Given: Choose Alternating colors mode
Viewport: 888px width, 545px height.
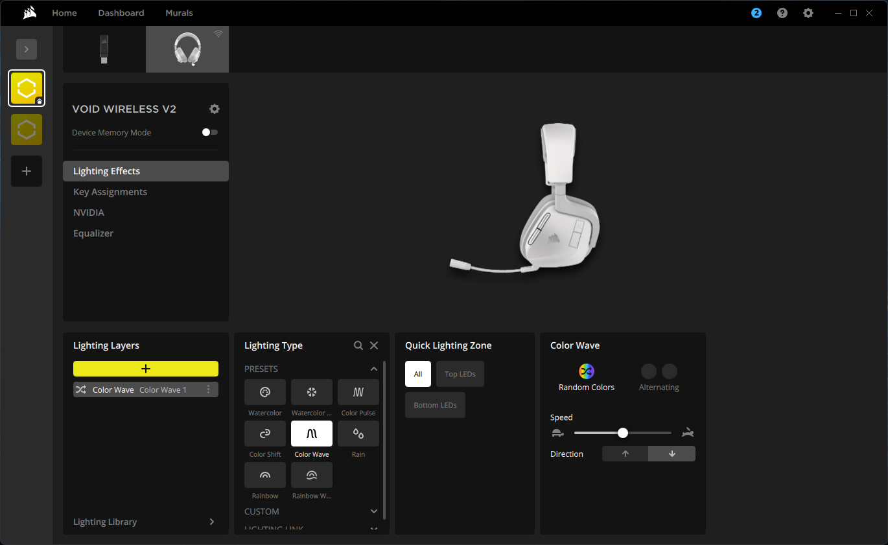Looking at the screenshot, I should [659, 378].
